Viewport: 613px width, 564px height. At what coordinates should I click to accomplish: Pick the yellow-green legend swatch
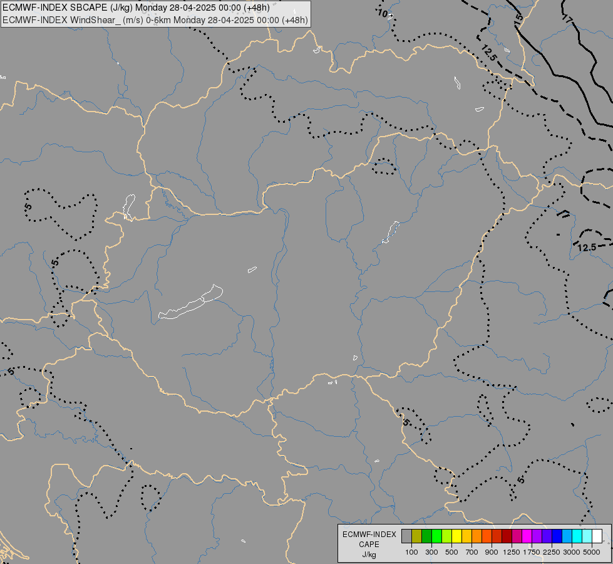pos(447,536)
